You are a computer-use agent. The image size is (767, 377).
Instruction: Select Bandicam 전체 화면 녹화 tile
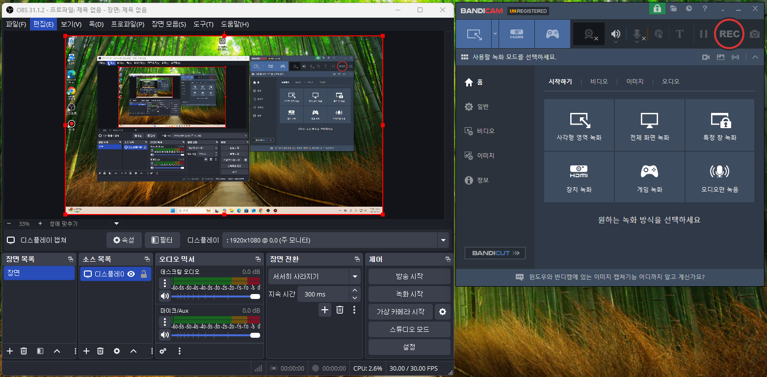[650, 125]
